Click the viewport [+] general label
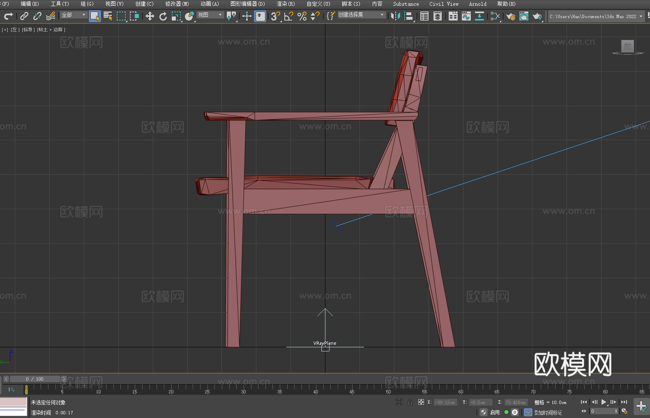The height and width of the screenshot is (418, 650). pos(5,30)
